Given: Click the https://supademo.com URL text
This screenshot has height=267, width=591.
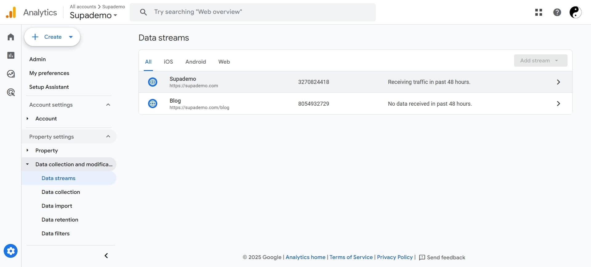Looking at the screenshot, I should 194,86.
